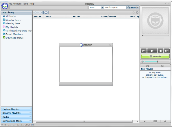Expand the Explore Napster section

point(16,109)
